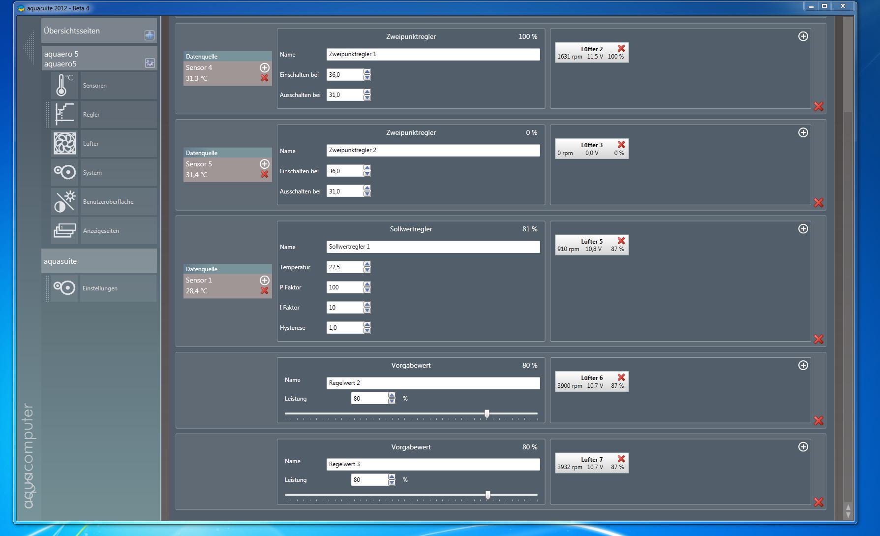Step Hysterese value
This screenshot has width=880, height=536.
pyautogui.click(x=367, y=328)
